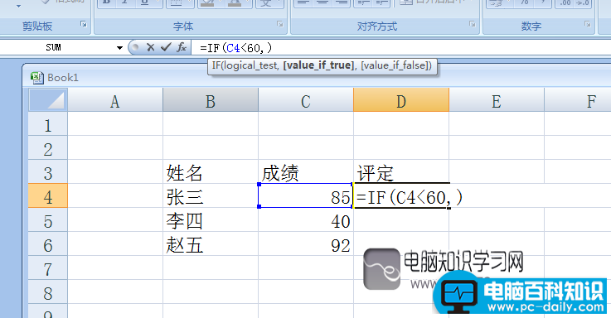The height and width of the screenshot is (318, 611).
Task: Click cell C5 with value 40
Action: point(306,220)
